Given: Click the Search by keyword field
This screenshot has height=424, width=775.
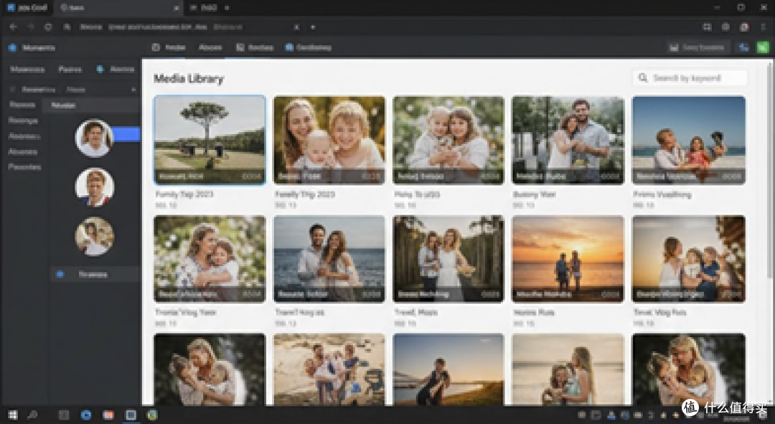Looking at the screenshot, I should click(x=690, y=78).
